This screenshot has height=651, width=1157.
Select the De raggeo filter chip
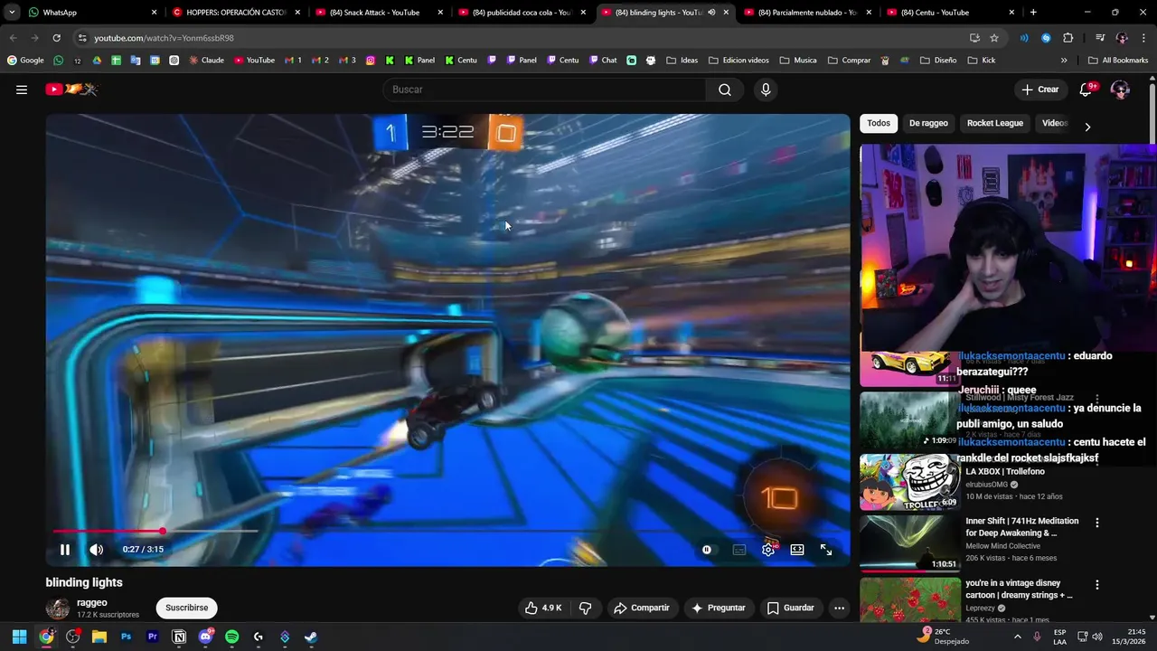[x=928, y=123]
